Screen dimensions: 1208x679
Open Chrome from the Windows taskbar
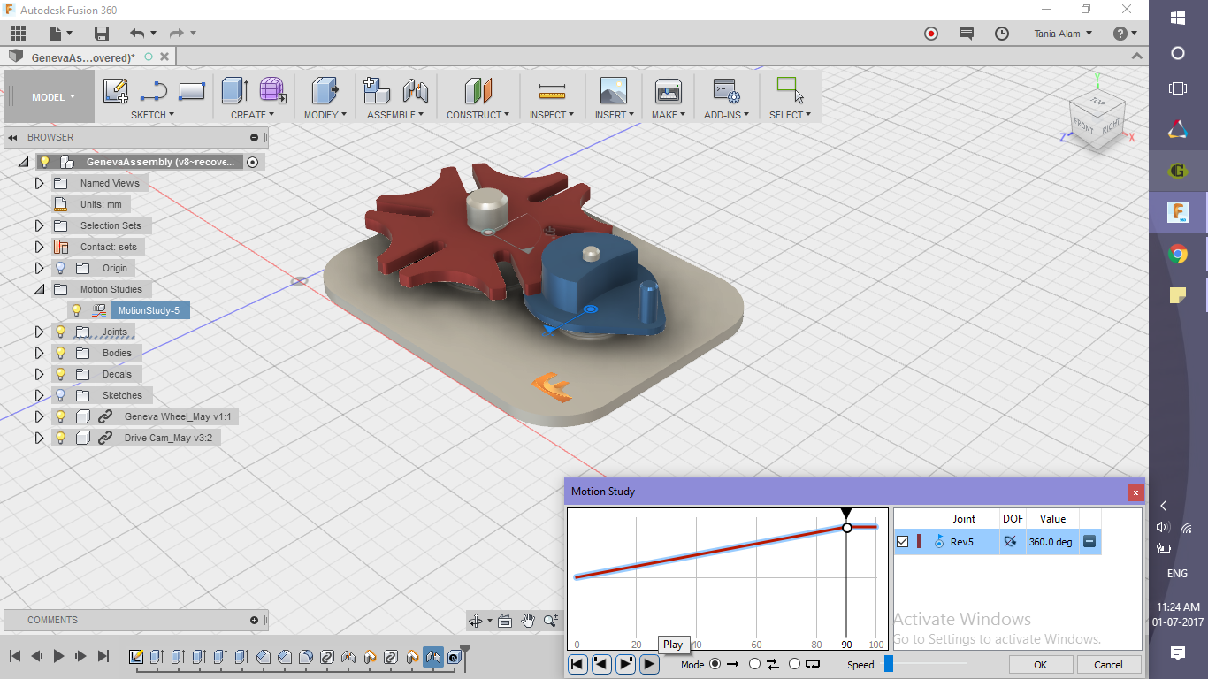tap(1178, 255)
